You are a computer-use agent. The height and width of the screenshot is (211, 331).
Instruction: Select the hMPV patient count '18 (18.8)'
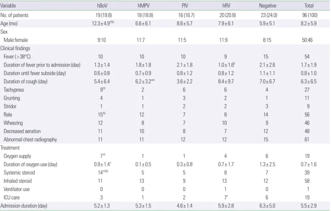[145, 15]
